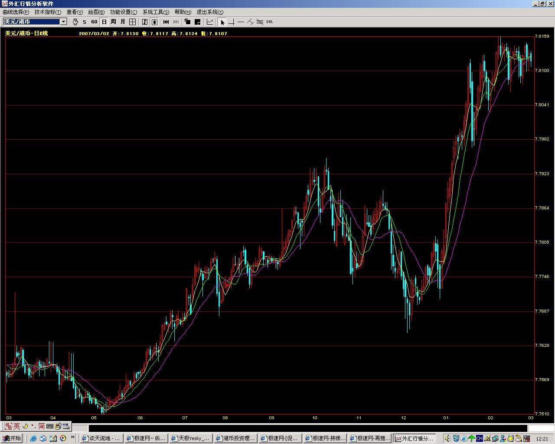Switch to 60-minute chart period
Viewport: 555px width, 444px height.
94,22
